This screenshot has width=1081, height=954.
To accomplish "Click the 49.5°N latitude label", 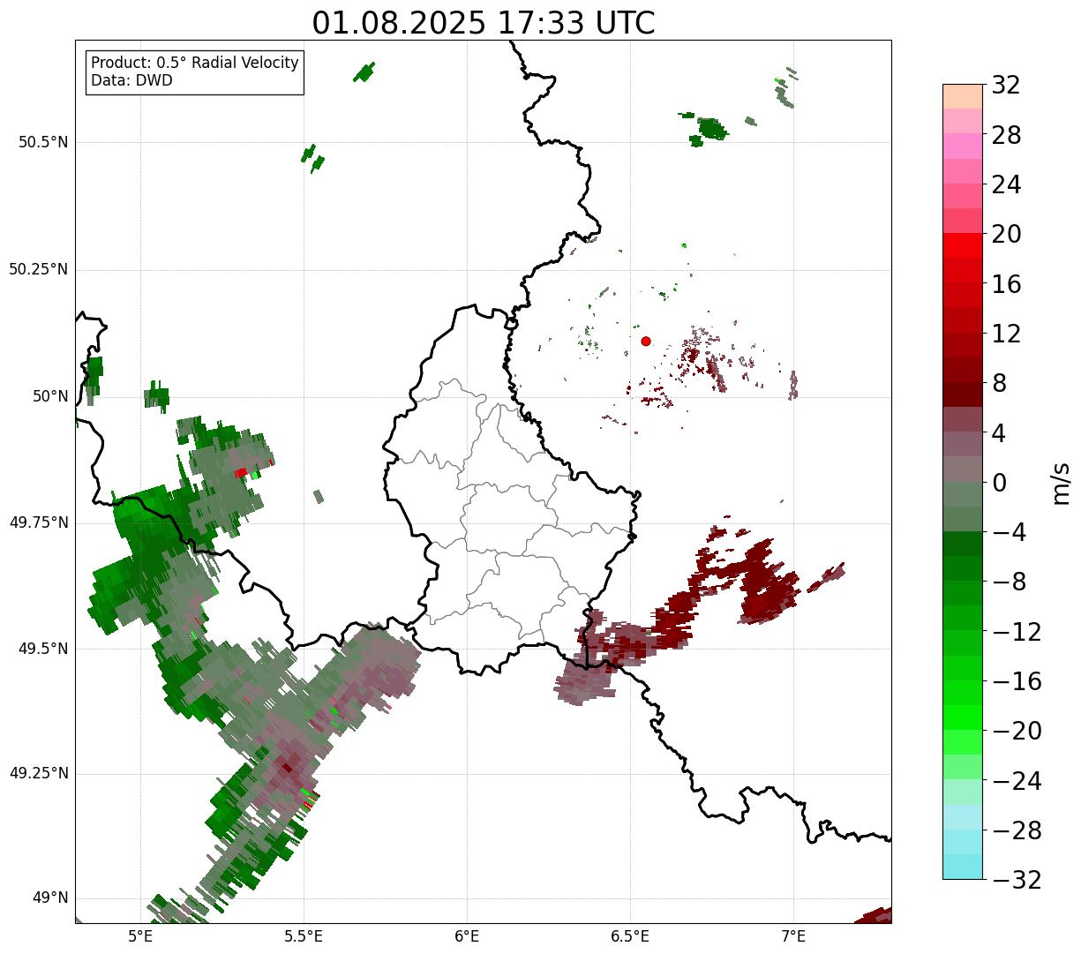I will (x=42, y=649).
